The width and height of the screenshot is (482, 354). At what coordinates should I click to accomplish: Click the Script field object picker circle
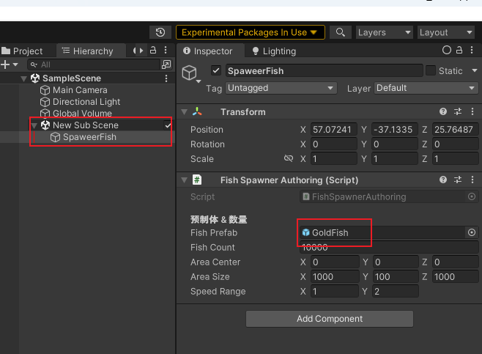[472, 196]
